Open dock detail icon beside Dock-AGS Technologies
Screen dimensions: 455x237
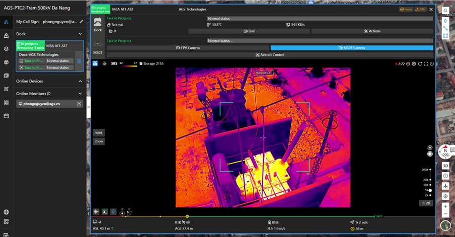tap(79, 61)
